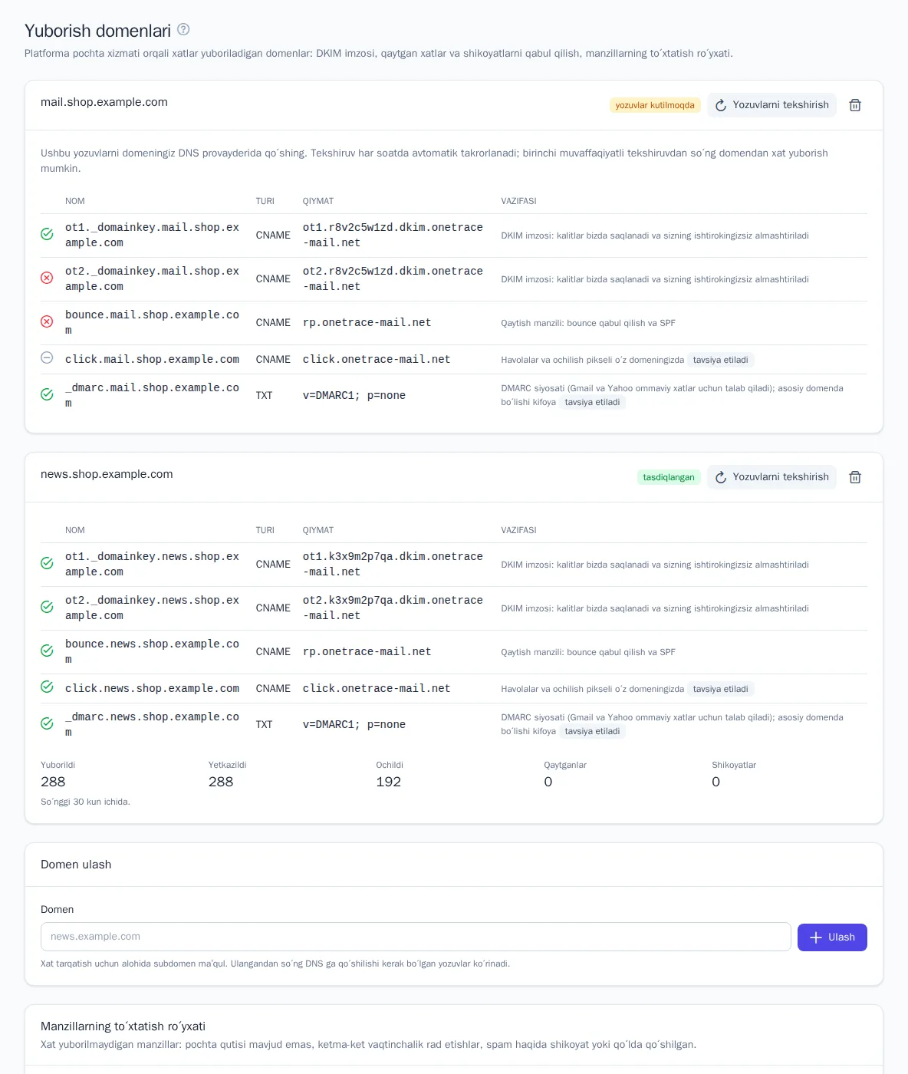Viewport: 908px width, 1074px height.
Task: Click the 'yozuvlar kutilmoqda' status badge
Action: pyautogui.click(x=655, y=105)
